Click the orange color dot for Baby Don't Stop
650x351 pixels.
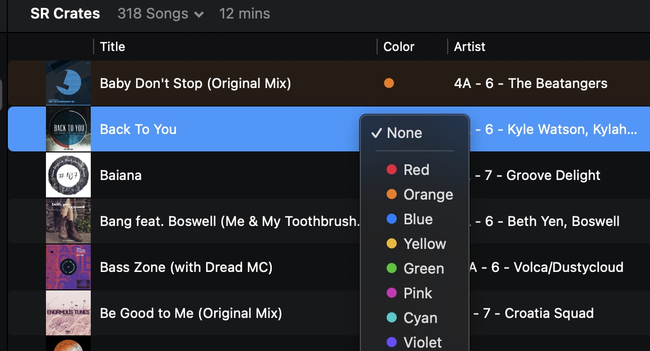tap(389, 83)
